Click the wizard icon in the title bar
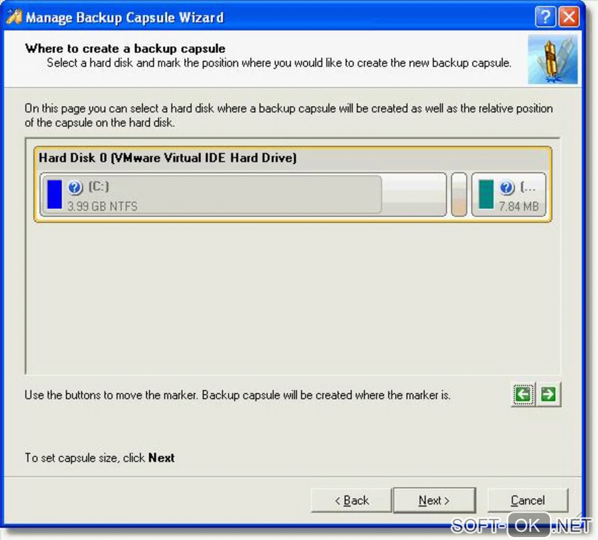Viewport: 598px width, 540px height. (13, 17)
